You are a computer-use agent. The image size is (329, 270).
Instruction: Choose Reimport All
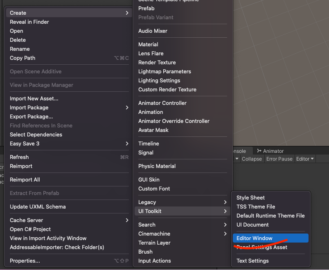69,179
